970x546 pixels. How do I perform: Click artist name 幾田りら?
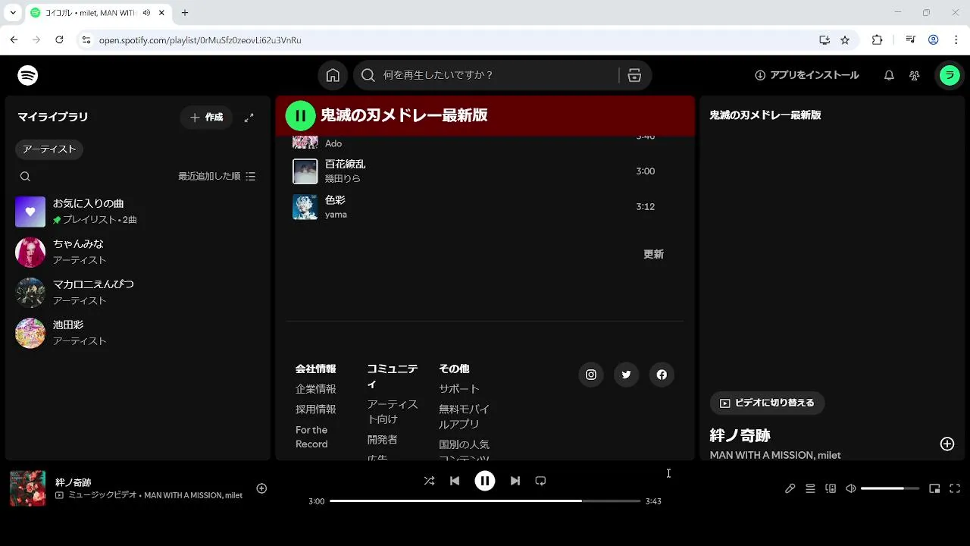(x=343, y=179)
